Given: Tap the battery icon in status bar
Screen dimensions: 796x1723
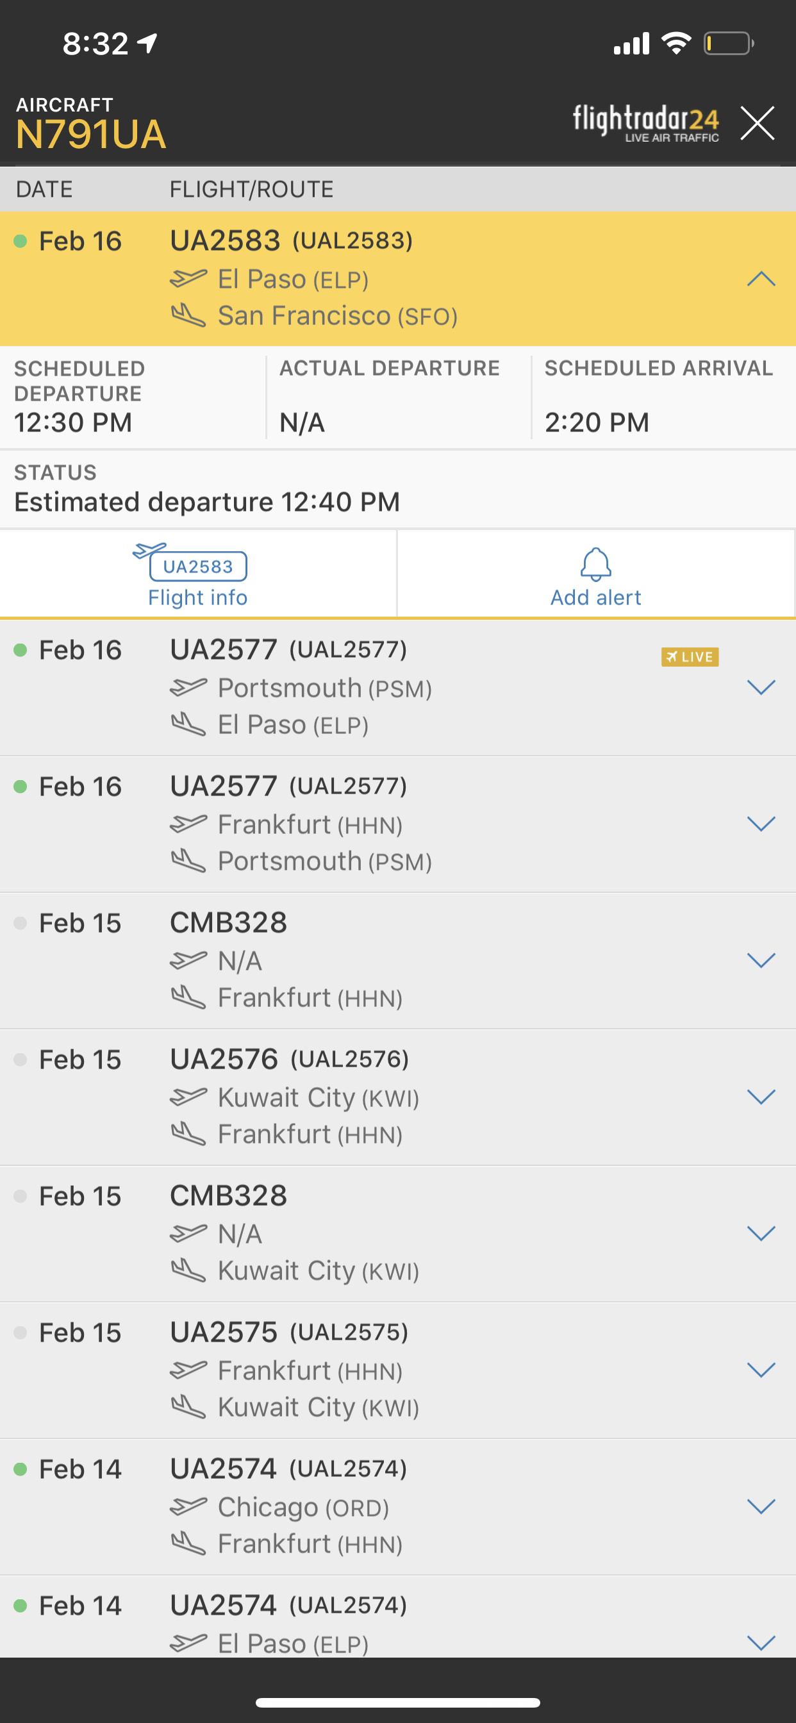Looking at the screenshot, I should point(728,44).
